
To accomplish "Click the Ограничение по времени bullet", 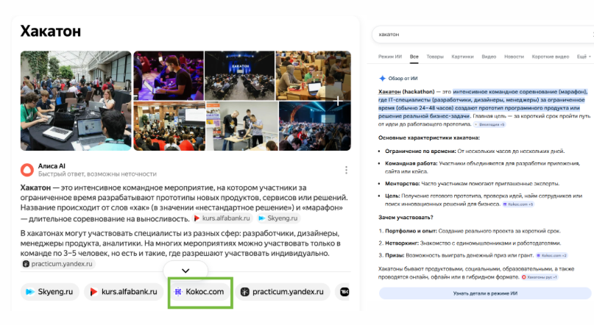I will tap(475, 151).
